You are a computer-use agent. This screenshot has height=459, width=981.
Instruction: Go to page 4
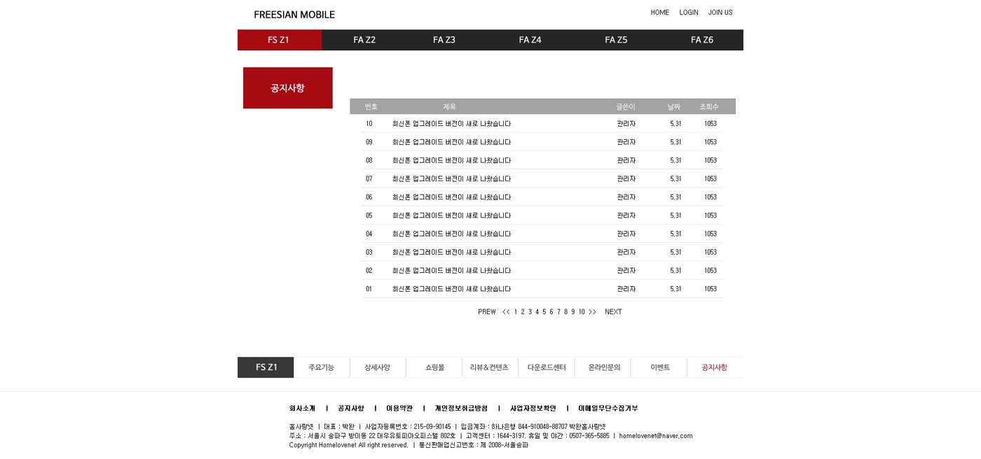(x=537, y=312)
